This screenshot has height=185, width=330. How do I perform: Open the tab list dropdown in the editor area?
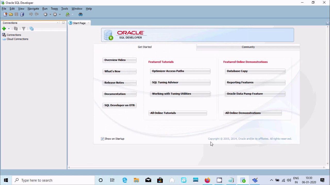328,23
